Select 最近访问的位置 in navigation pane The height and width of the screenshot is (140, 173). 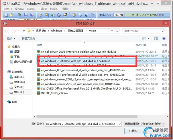[23, 62]
